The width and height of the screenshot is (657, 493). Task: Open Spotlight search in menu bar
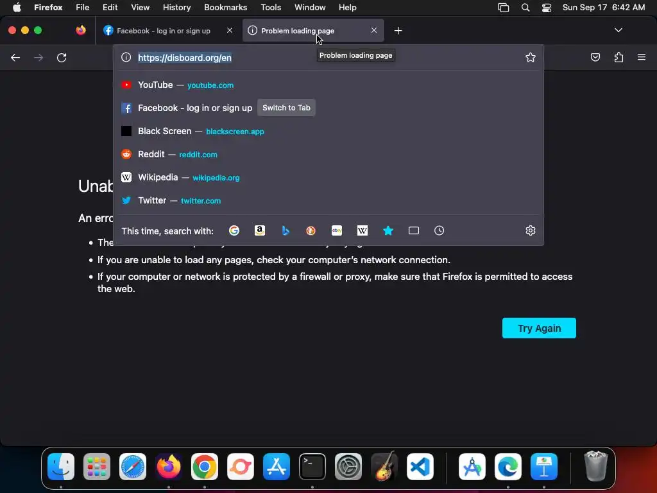[525, 8]
